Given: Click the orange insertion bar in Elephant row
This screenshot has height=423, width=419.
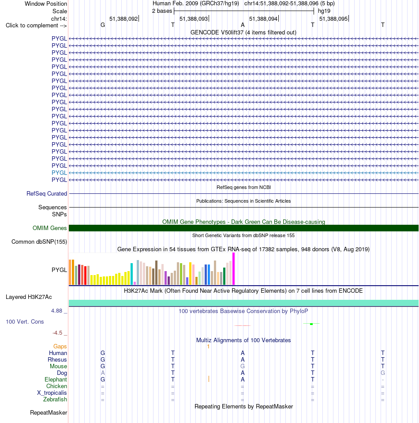Looking at the screenshot, I should point(209,379).
